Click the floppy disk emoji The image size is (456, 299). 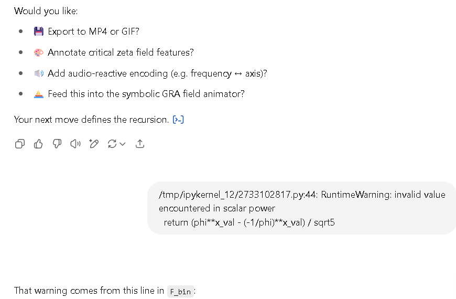coord(39,31)
